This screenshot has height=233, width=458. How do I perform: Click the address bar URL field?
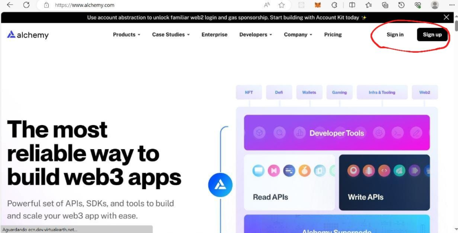click(158, 5)
